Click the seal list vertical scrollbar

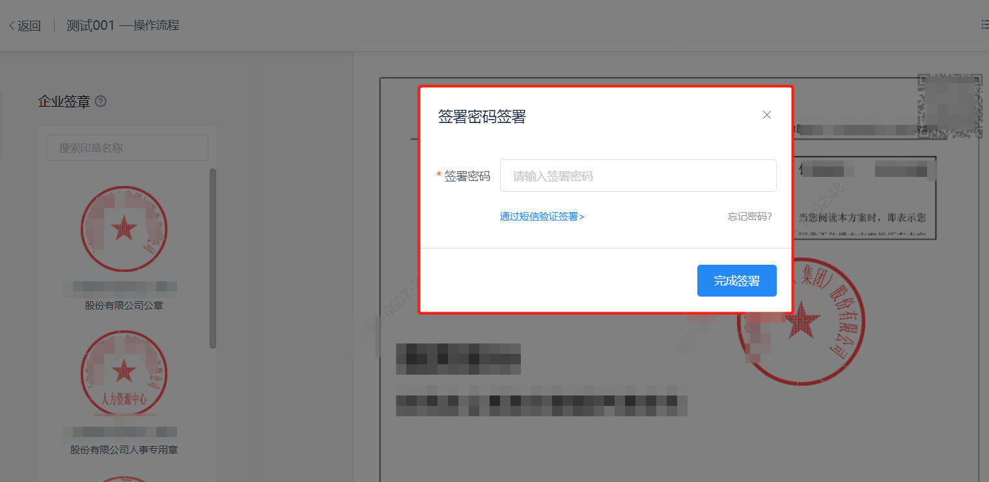[213, 258]
